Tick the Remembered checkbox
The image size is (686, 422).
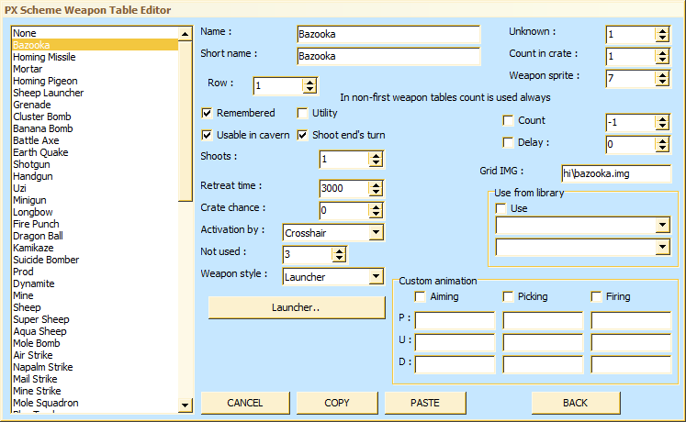coord(207,113)
